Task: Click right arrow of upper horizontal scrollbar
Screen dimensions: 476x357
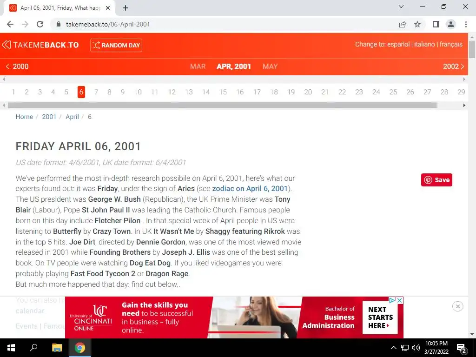Action: 464,79
